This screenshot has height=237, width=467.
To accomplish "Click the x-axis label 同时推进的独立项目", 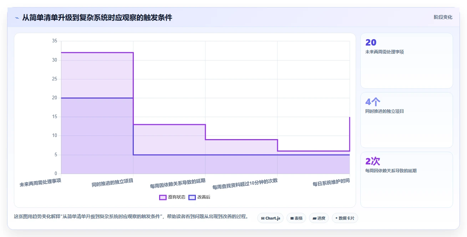I will click(x=112, y=183).
